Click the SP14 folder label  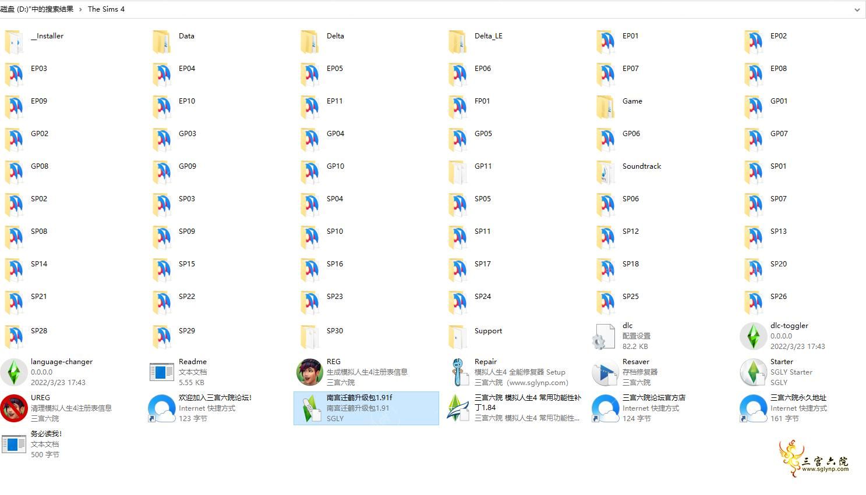[38, 264]
